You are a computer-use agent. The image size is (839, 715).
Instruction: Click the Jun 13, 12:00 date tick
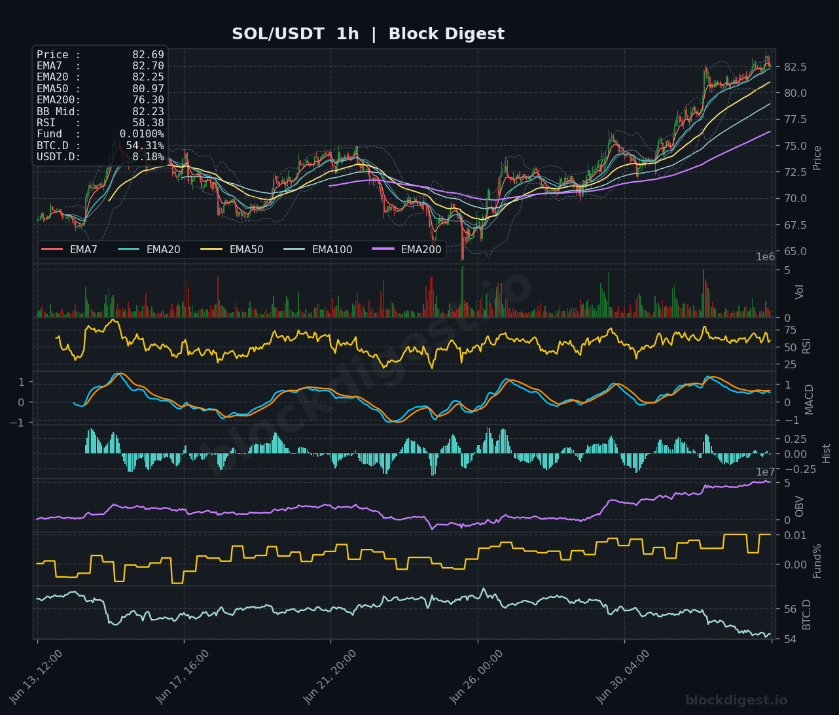pyautogui.click(x=36, y=677)
